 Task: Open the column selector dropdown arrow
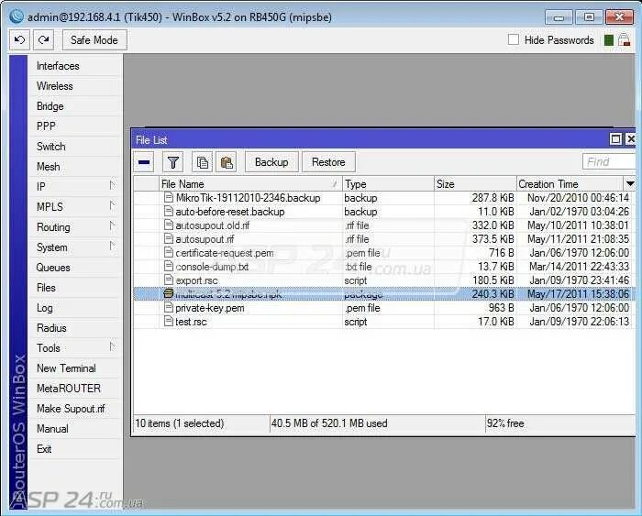tap(630, 183)
